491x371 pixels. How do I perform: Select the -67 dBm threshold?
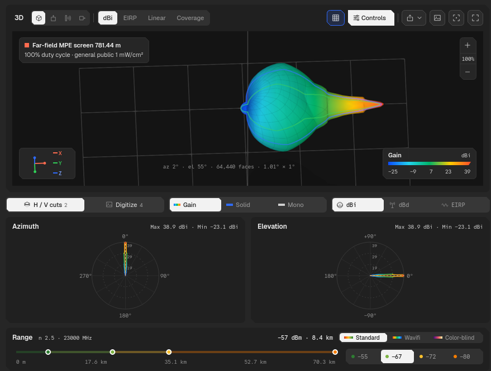pyautogui.click(x=397, y=356)
